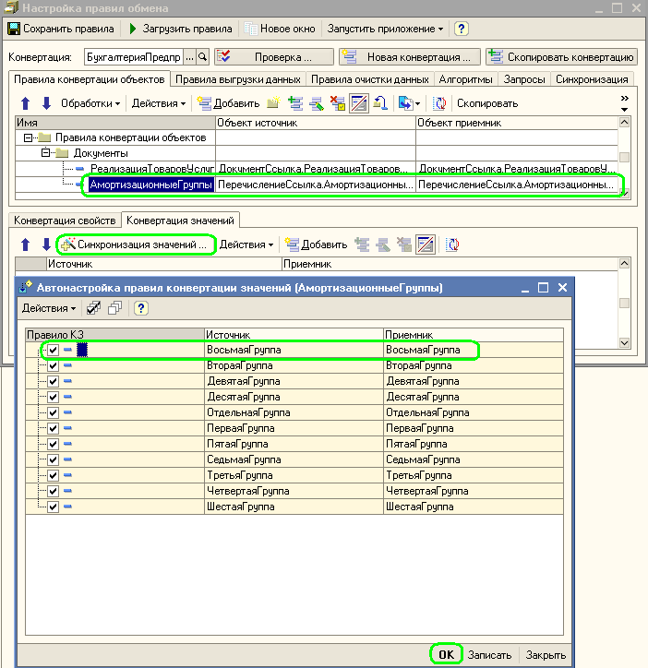Uncheck the СедьмаяГруппа rule checkbox
This screenshot has width=648, height=668.
pos(53,459)
